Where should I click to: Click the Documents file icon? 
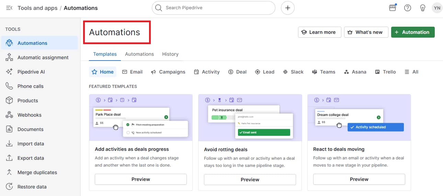[9, 129]
